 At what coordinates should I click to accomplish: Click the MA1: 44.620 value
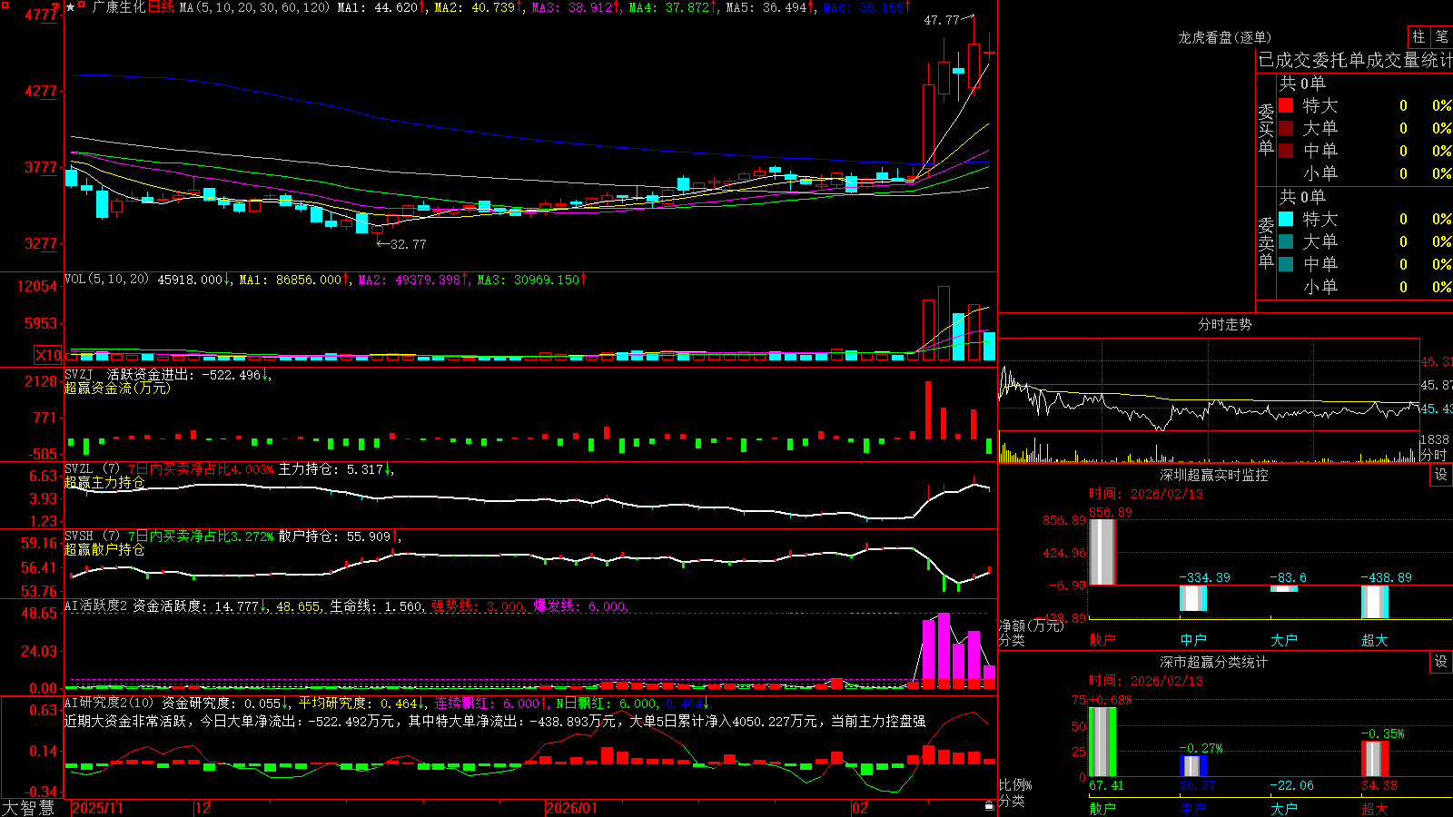[378, 7]
